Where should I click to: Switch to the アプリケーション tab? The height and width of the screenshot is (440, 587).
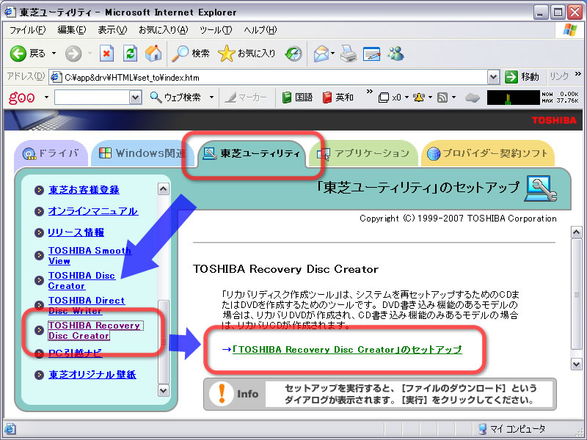363,153
